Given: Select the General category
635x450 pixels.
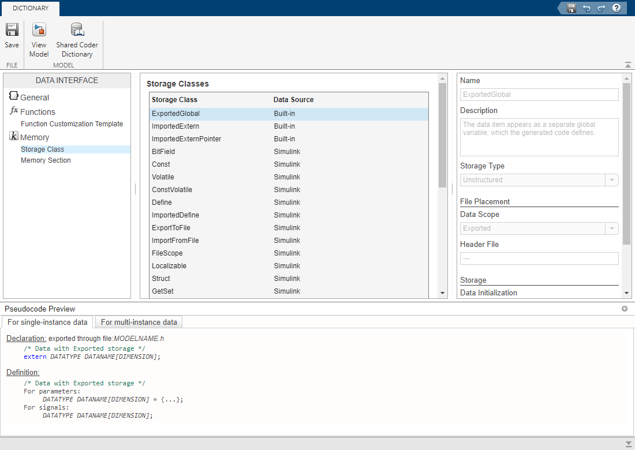Looking at the screenshot, I should pyautogui.click(x=34, y=97).
